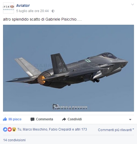Viewport: 137px width, 144px height.
Task: Open the F-35 jet photo
Action: (x=68, y=68)
